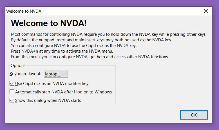Click the 'Use CapsLock as an NVDA modifier key' text
This screenshot has height=130, width=219.
click(x=52, y=83)
